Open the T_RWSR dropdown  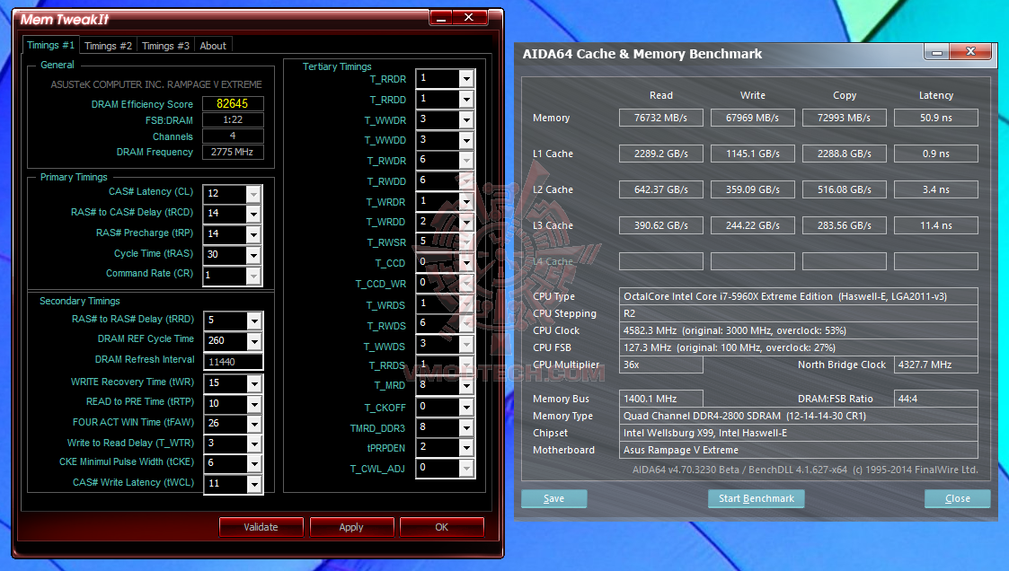(x=466, y=242)
